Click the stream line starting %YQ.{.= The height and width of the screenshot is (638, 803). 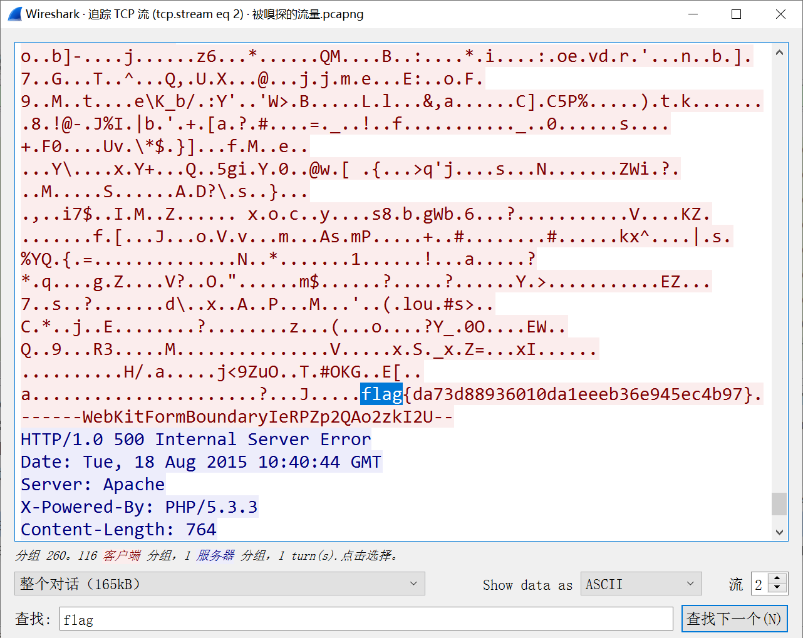(x=279, y=259)
